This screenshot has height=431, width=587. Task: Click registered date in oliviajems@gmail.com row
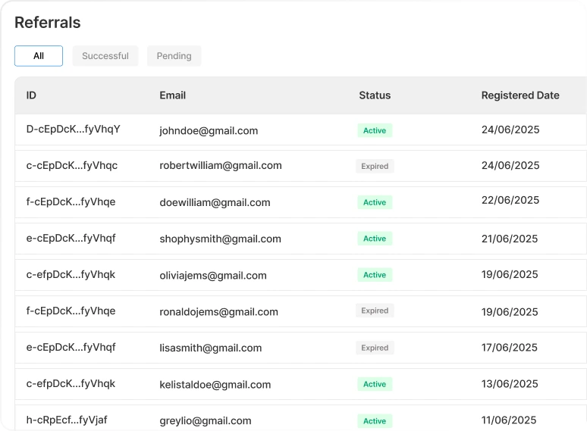click(510, 275)
